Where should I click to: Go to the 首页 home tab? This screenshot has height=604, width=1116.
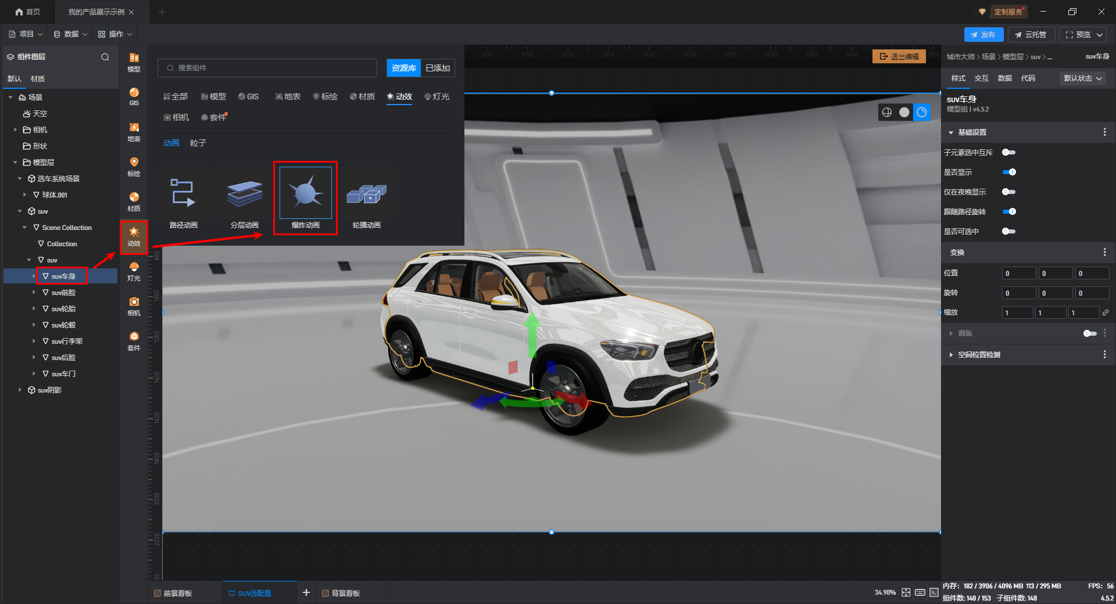point(28,12)
